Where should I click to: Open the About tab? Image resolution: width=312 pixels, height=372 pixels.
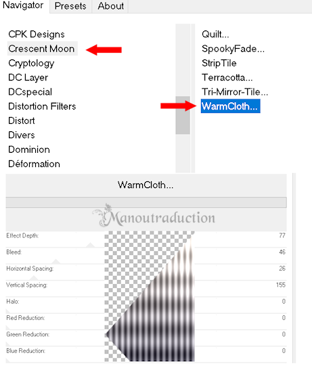tap(110, 6)
